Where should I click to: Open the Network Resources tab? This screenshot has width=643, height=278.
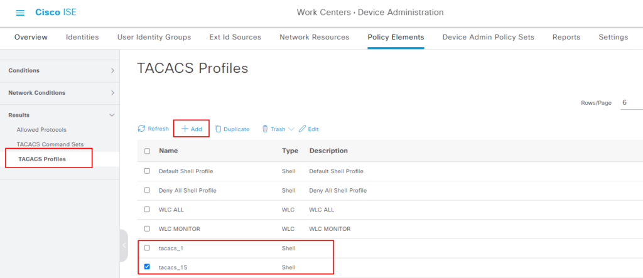[314, 37]
